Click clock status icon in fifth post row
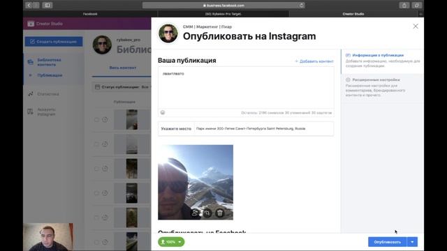 105,218
